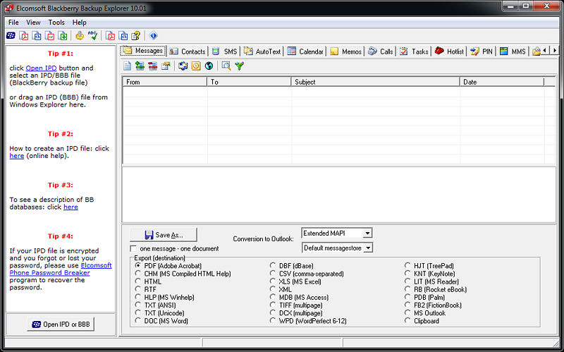Click the help question mark toolbar icon
The image size is (564, 352).
click(136, 35)
